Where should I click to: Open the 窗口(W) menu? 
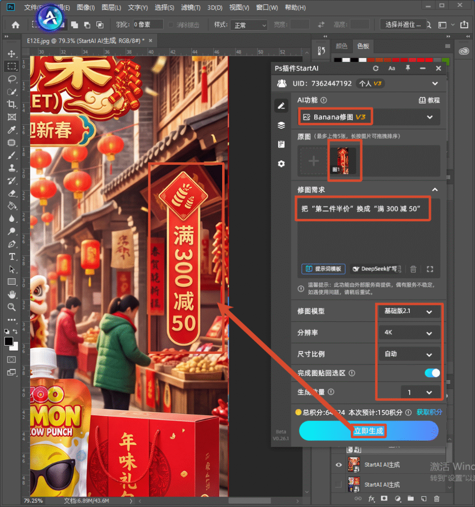267,7
